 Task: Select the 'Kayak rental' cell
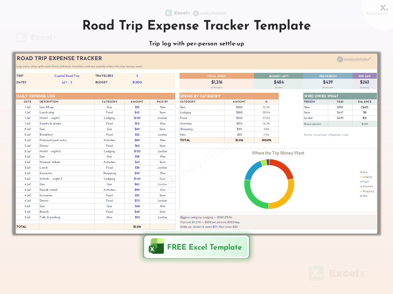(x=67, y=190)
